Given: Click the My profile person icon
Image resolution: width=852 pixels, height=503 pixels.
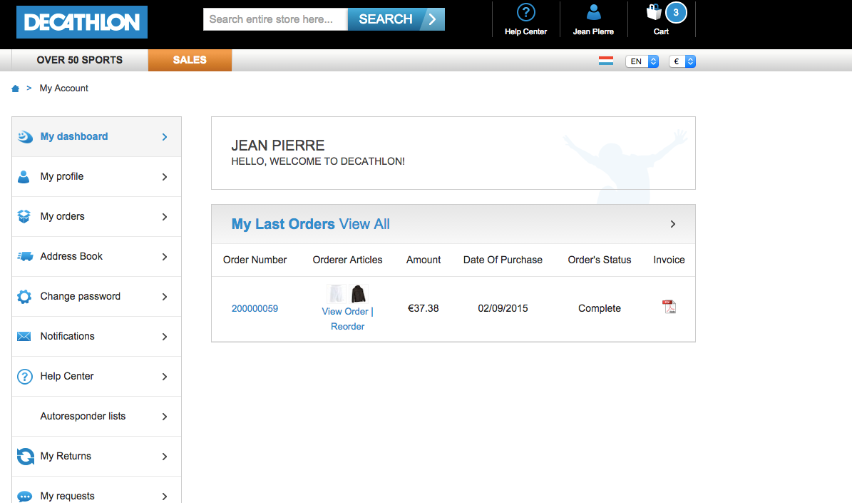Looking at the screenshot, I should coord(24,177).
